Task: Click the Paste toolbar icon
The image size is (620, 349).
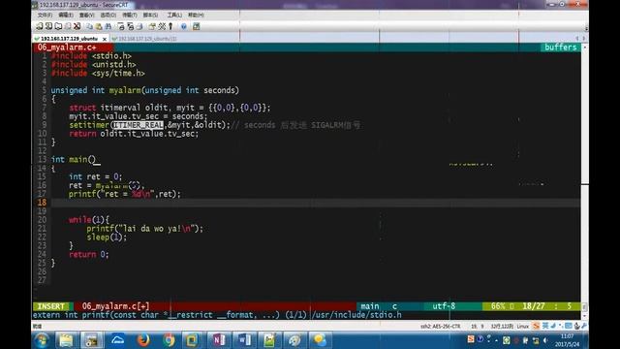Action: (x=99, y=26)
